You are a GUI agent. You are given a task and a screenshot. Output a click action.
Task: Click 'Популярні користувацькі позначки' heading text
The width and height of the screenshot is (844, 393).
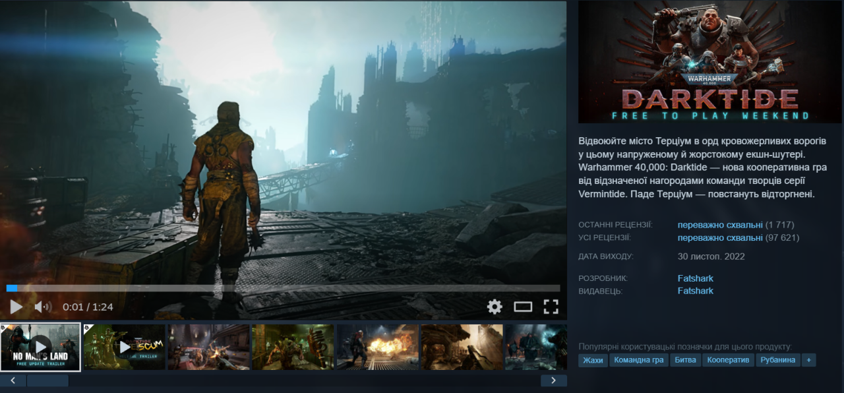point(685,346)
